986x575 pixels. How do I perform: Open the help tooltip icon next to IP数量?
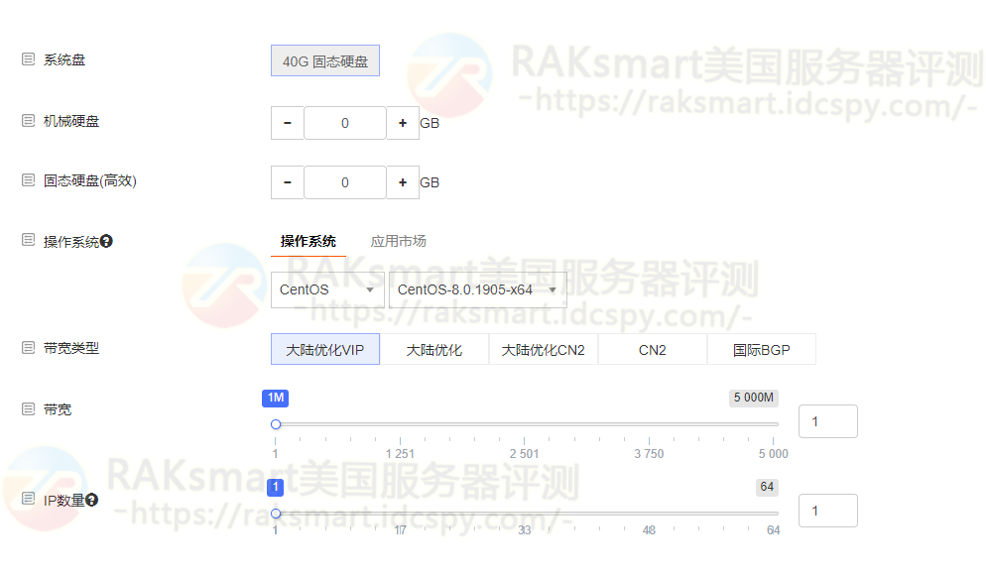click(92, 500)
